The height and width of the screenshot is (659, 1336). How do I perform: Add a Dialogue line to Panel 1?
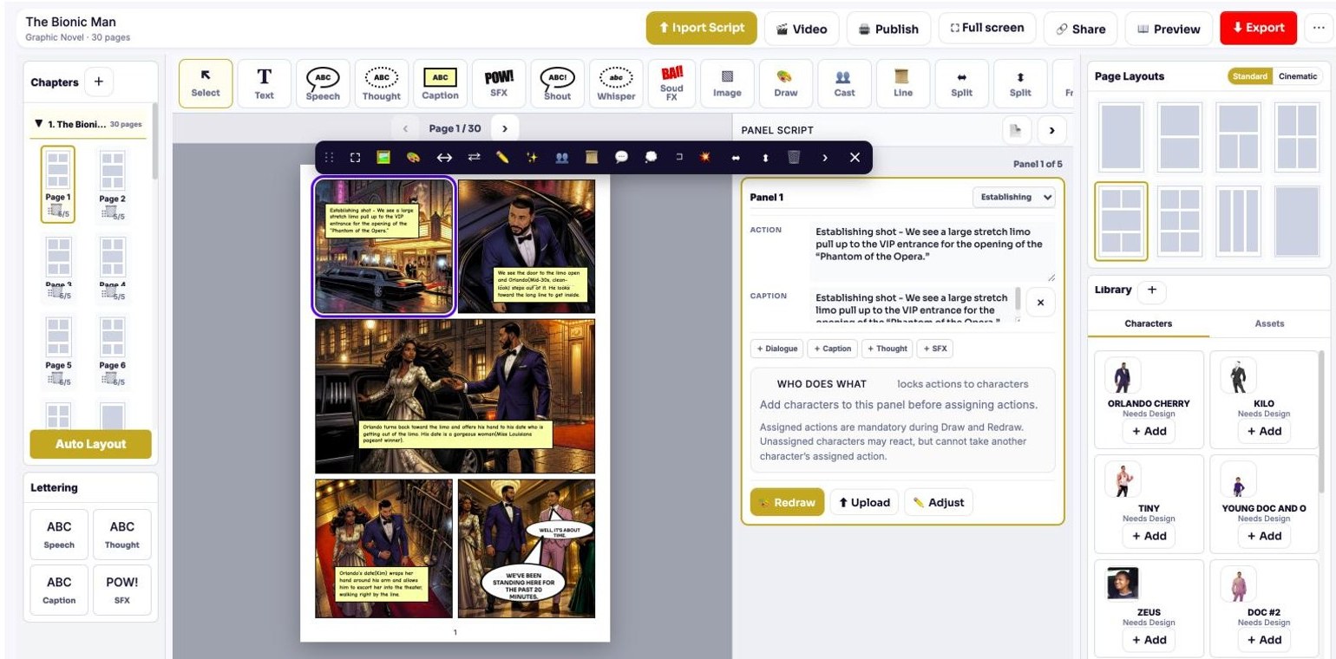776,349
